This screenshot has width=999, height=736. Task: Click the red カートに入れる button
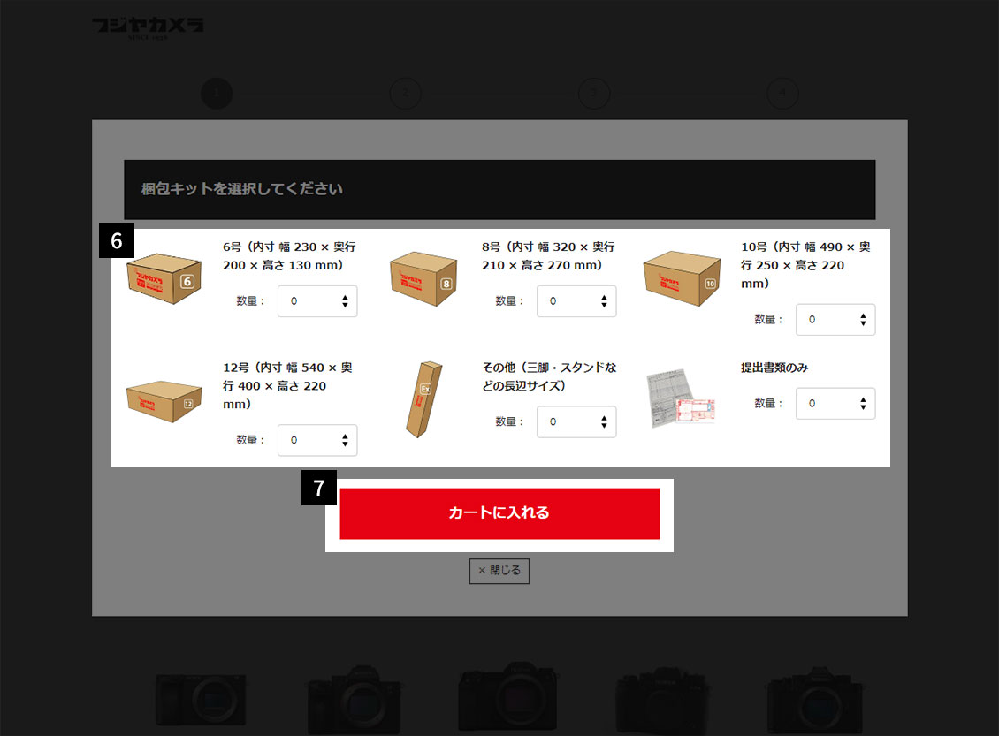tap(499, 514)
